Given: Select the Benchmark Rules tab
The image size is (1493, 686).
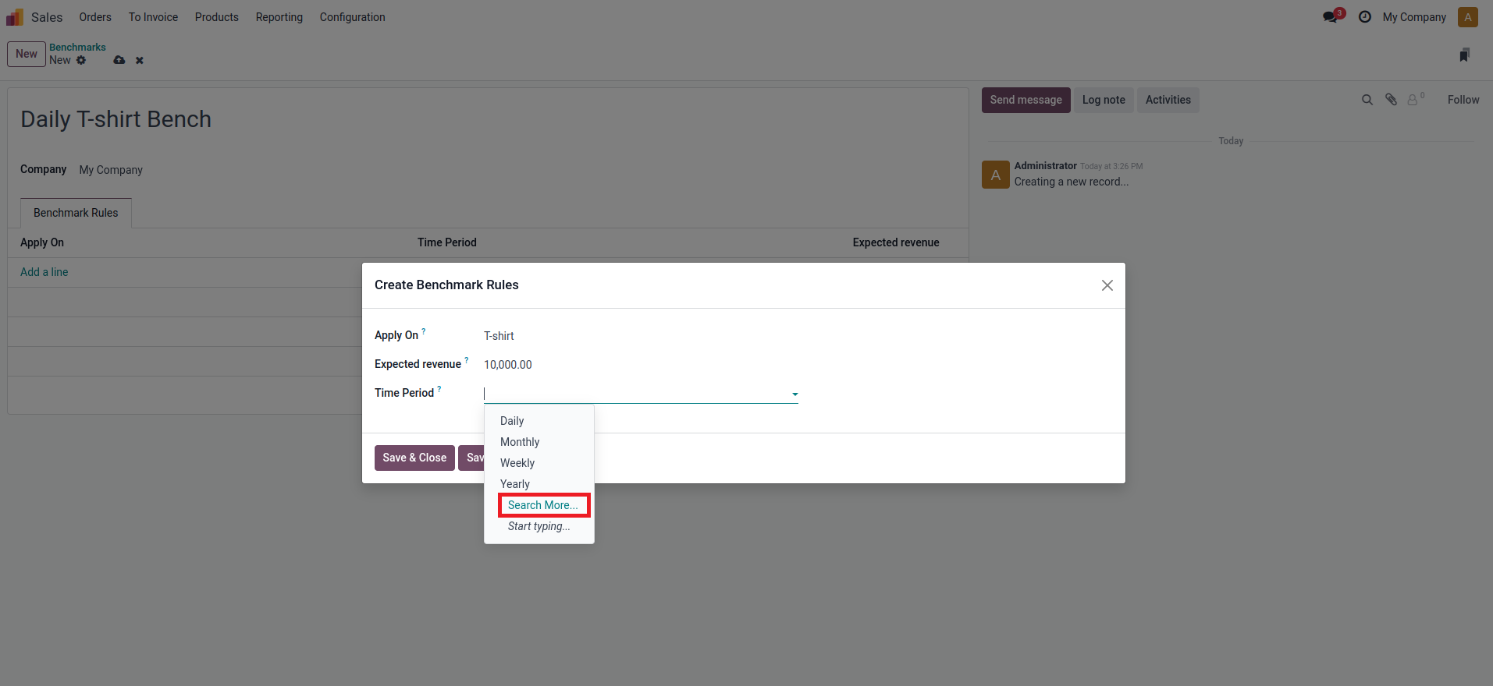Looking at the screenshot, I should [76, 213].
